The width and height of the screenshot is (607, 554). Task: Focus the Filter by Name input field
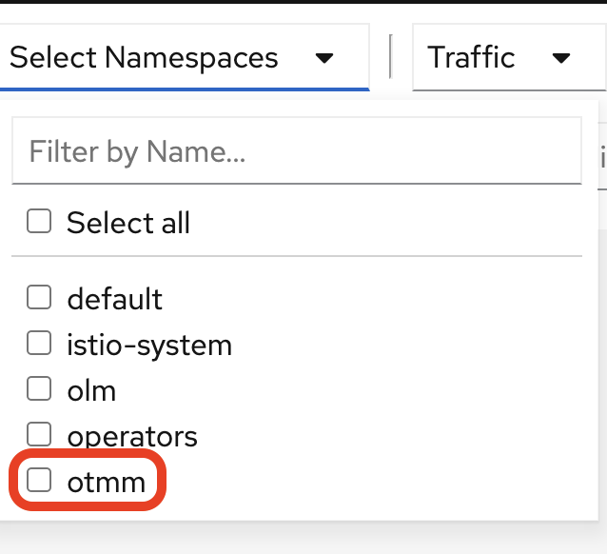296,151
